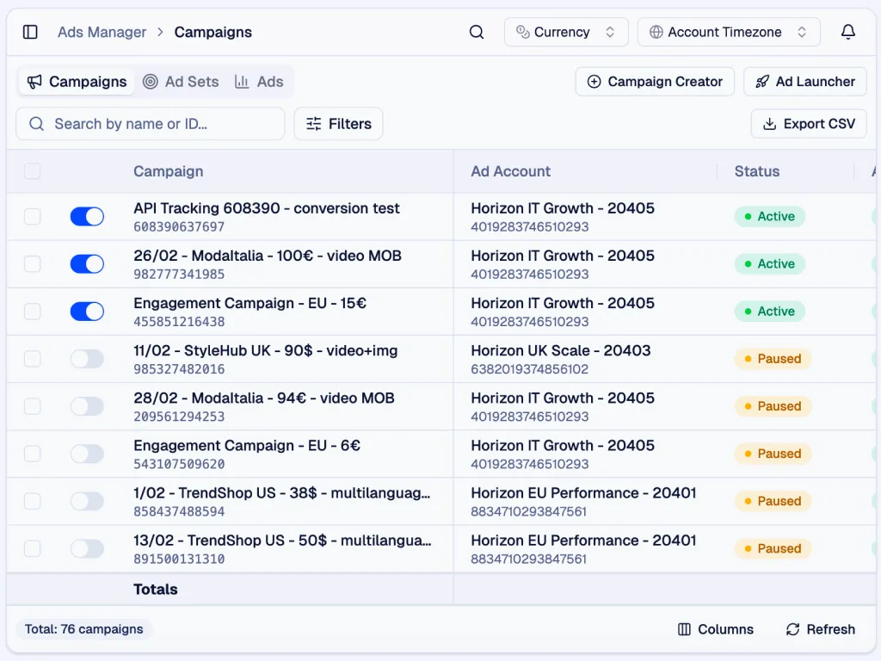Enable the 11/02 StyleHub UK campaign toggle
Viewport: 881px width, 661px height.
(87, 359)
